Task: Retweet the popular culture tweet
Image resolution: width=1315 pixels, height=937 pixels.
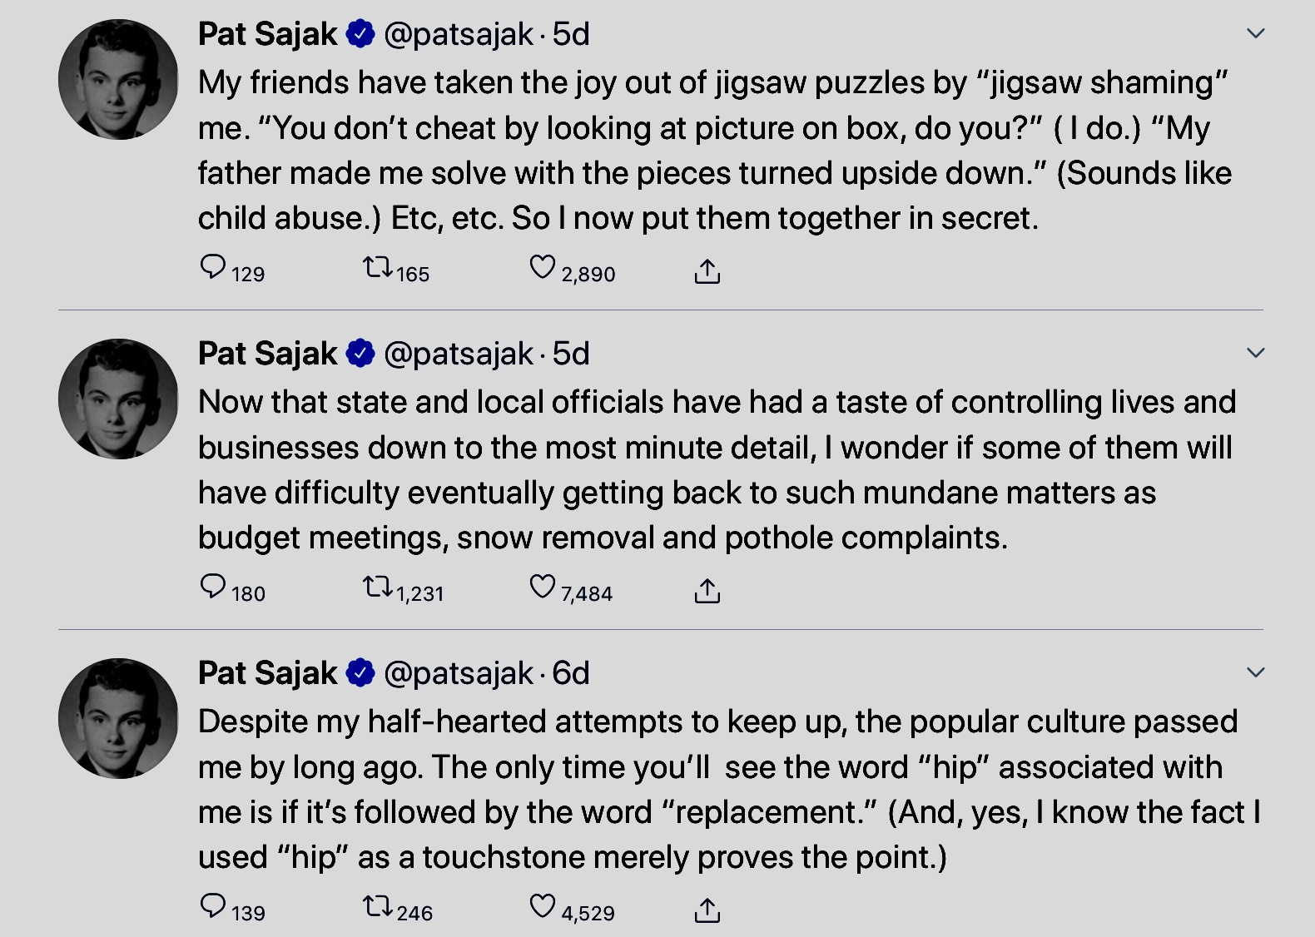Action: [x=378, y=907]
